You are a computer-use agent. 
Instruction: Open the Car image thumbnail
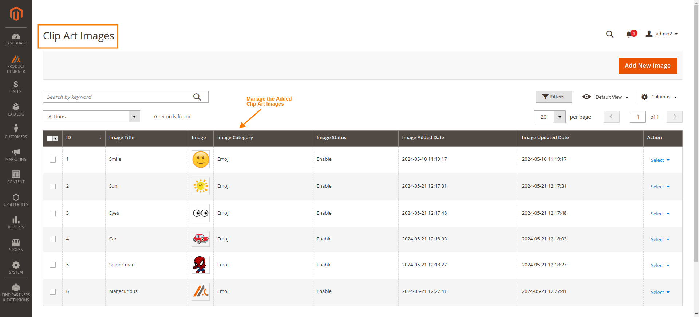(x=201, y=239)
